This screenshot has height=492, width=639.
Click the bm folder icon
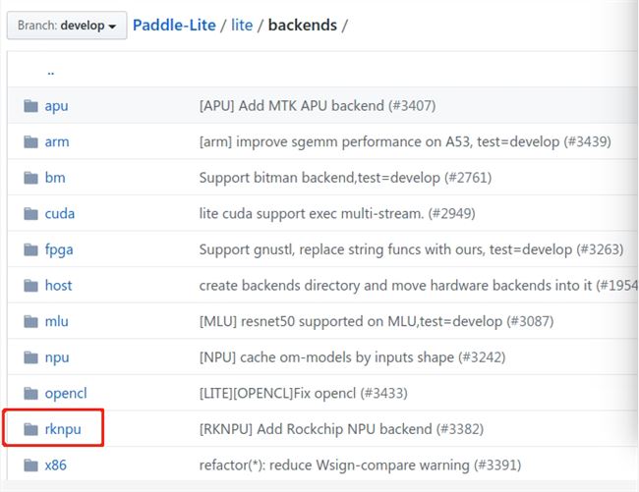coord(31,178)
